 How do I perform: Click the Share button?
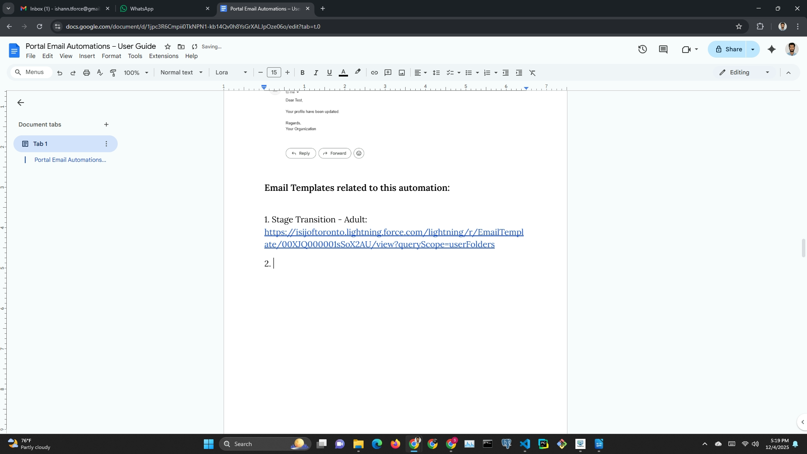coord(728,49)
